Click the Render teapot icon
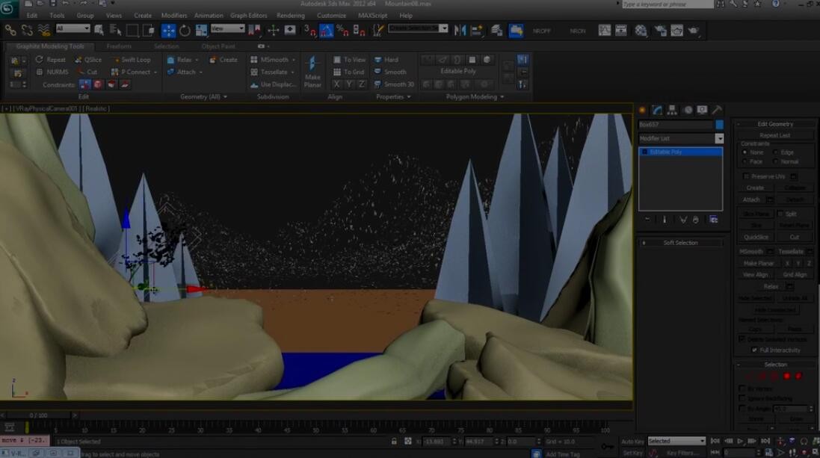 (694, 31)
